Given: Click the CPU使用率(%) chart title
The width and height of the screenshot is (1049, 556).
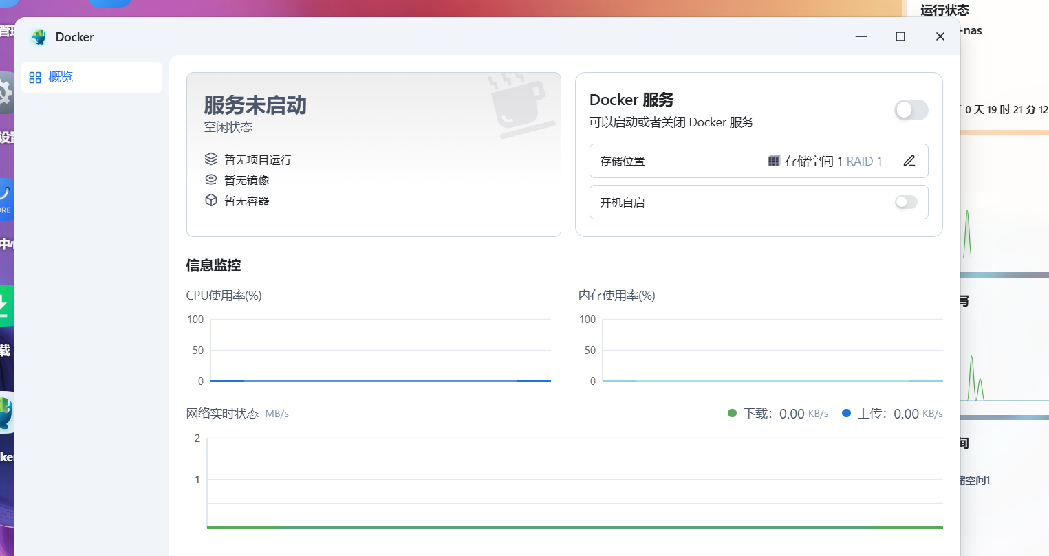Looking at the screenshot, I should pos(224,296).
